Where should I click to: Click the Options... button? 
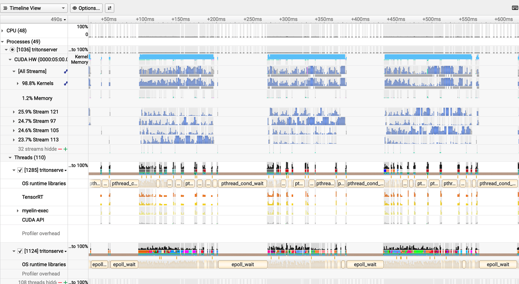(x=86, y=8)
